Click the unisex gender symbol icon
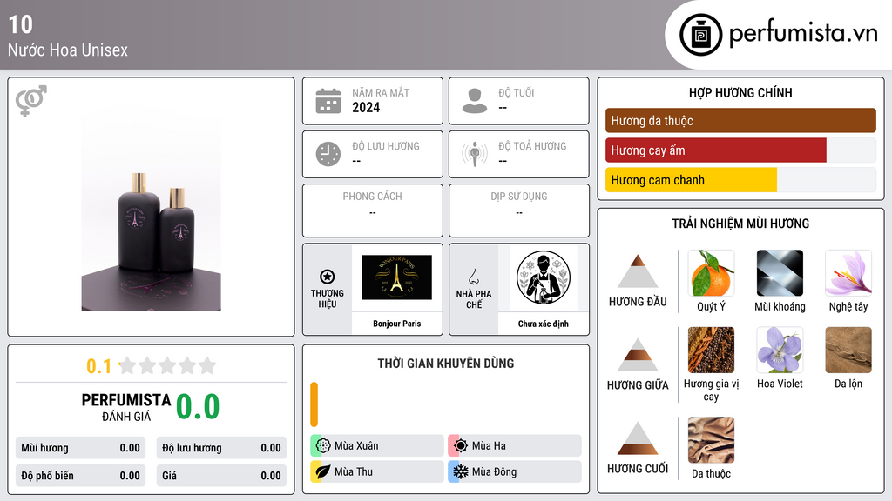Screen dimensions: 892x501 [30, 101]
